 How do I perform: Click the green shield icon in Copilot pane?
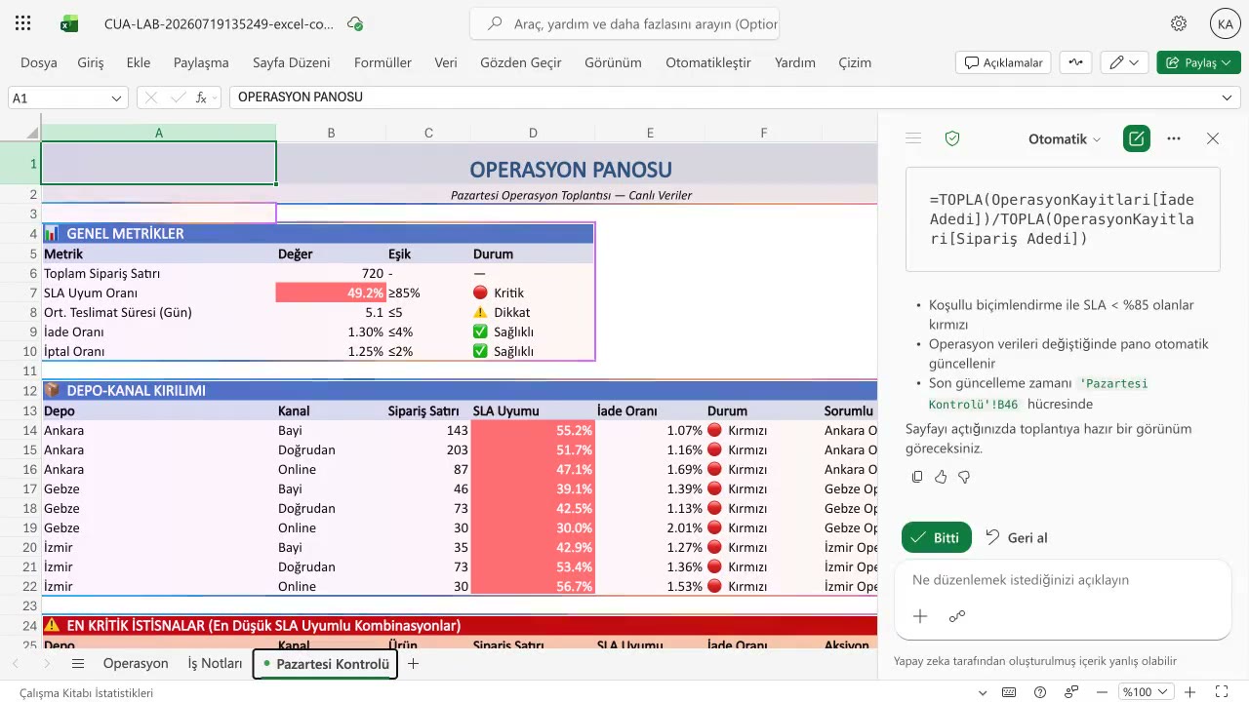952,138
